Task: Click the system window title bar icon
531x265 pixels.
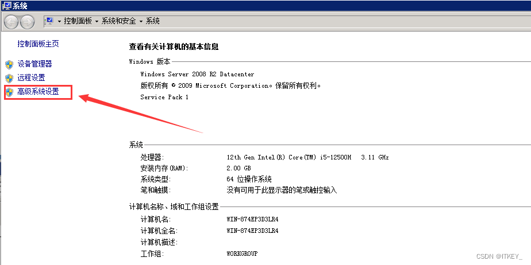Action: pyautogui.click(x=6, y=5)
